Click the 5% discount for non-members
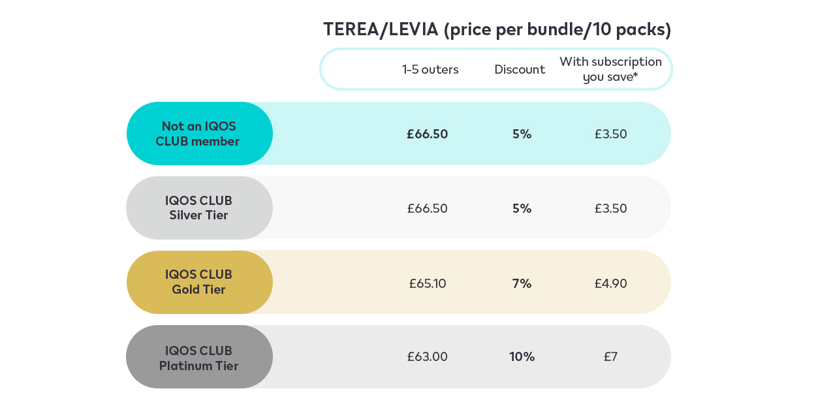The height and width of the screenshot is (408, 816). [x=522, y=134]
